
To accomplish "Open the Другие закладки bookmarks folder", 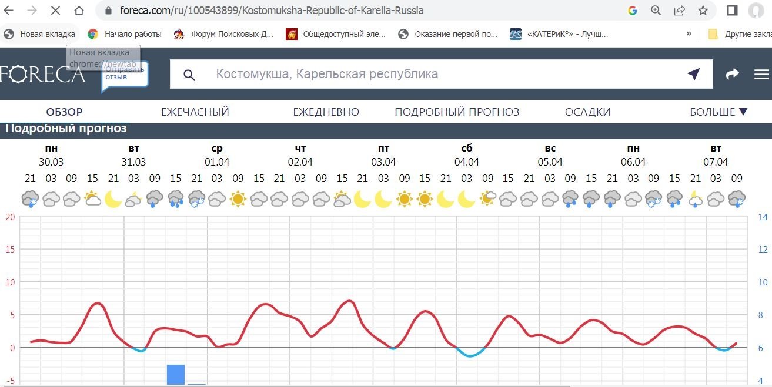I will point(738,34).
